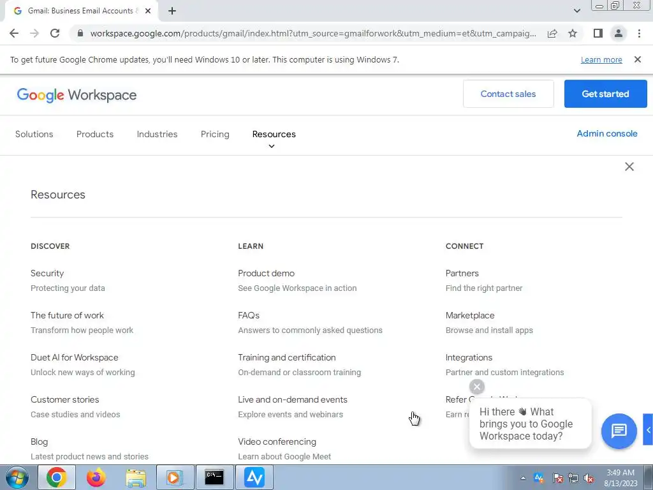Open the Solutions menu
Viewport: 653px width, 490px height.
34,134
